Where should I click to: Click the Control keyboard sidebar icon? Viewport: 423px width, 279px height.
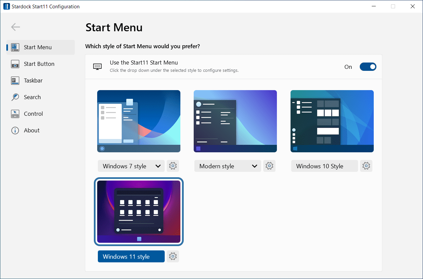(x=15, y=114)
